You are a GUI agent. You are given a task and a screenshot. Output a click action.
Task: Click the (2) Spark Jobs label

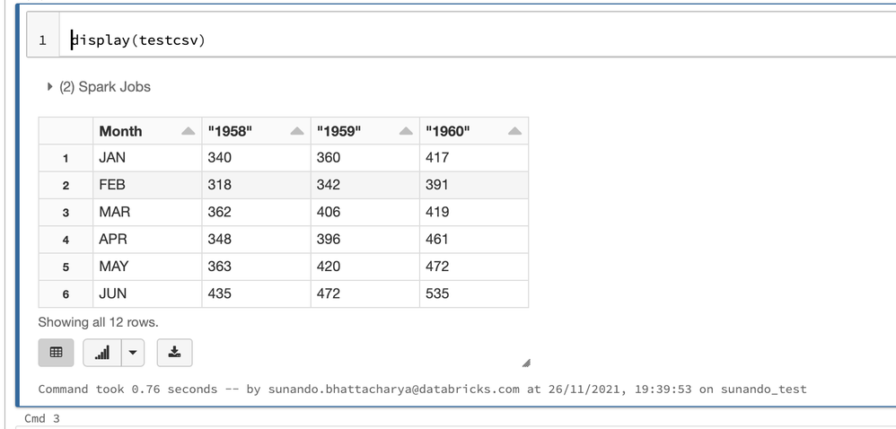(105, 87)
